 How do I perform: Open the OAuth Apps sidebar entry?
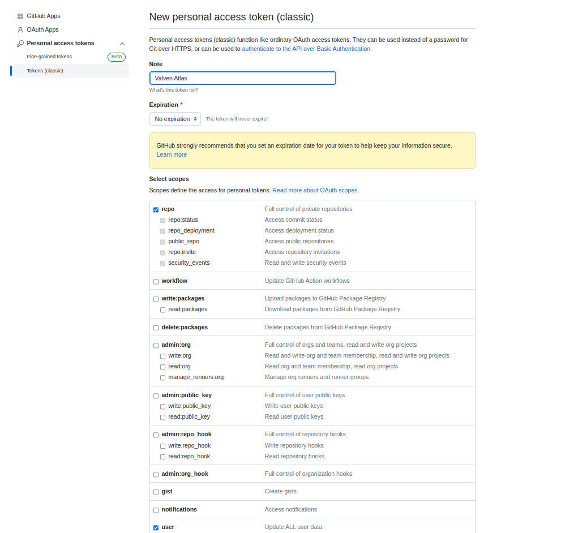click(x=42, y=29)
